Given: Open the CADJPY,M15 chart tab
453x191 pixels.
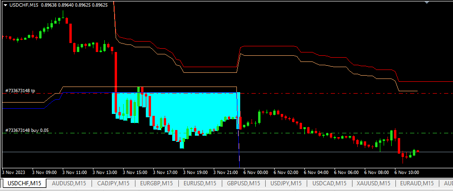Looking at the screenshot, I should point(113,183).
